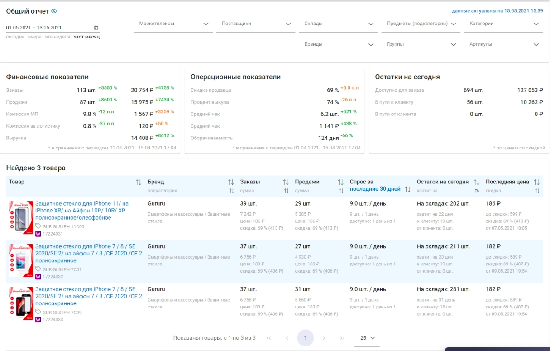Screen dimensions: 550x351
Task: Select the эта неделя quick period
Action: (57, 37)
